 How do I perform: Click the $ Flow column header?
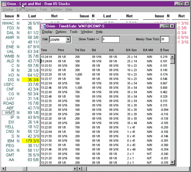[x=164, y=50]
